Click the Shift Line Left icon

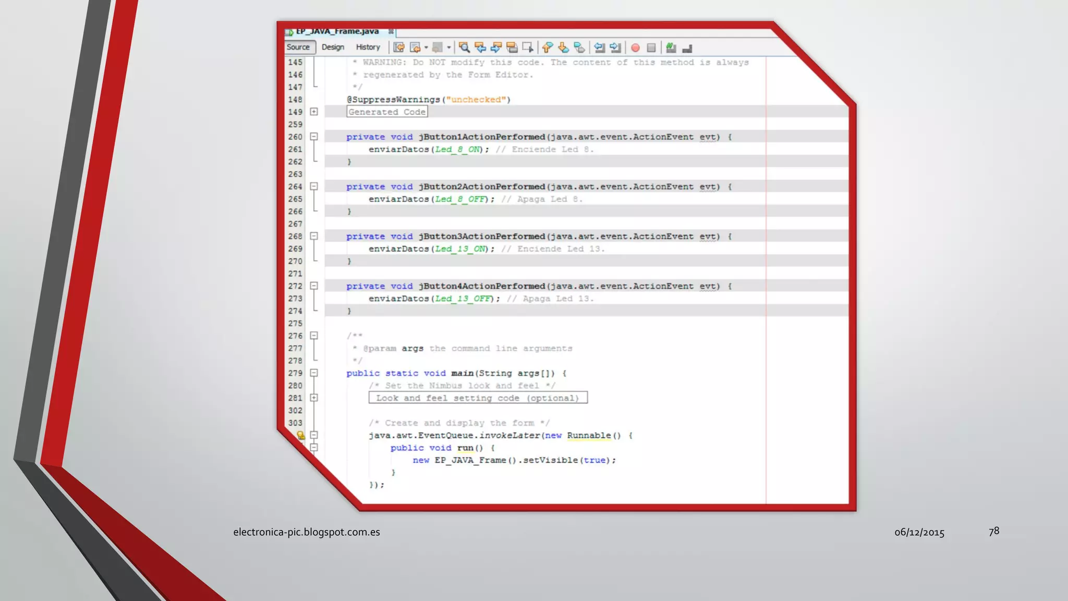click(x=600, y=47)
